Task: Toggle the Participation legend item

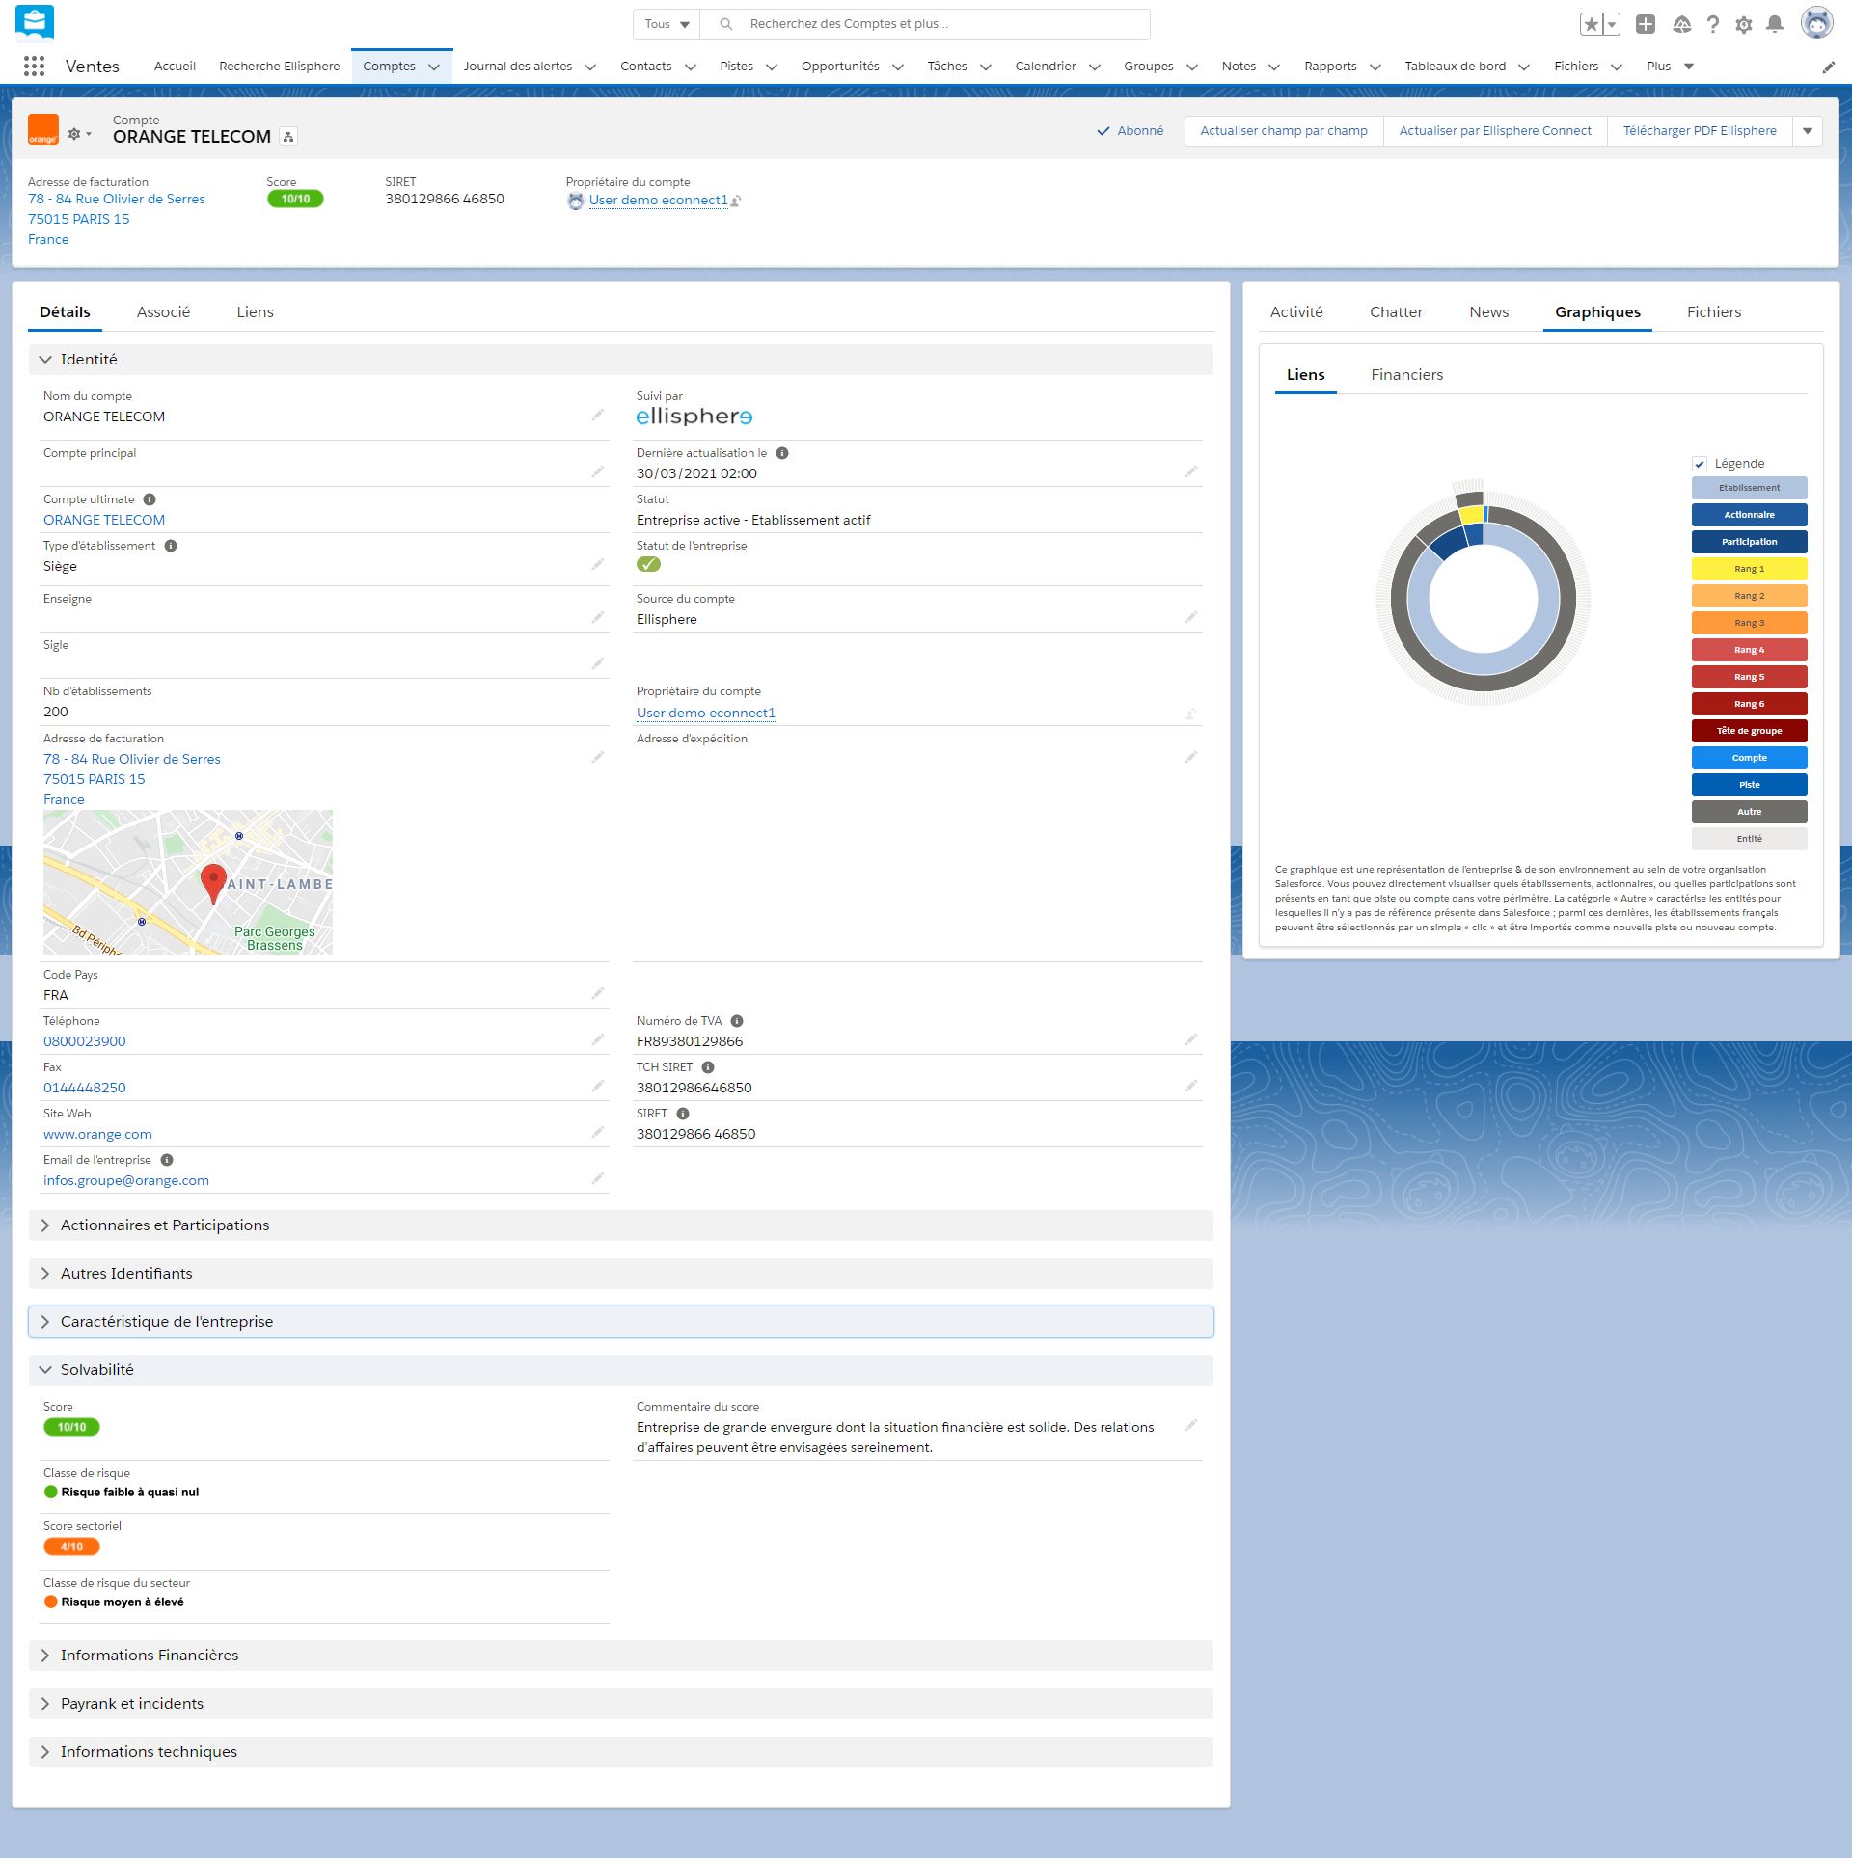Action: pos(1749,542)
